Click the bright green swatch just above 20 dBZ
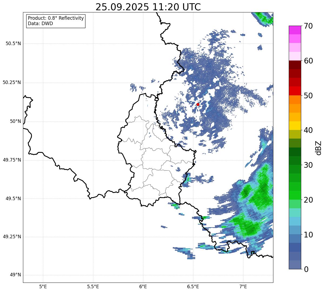This screenshot has width=325, height=292. tap(295, 195)
